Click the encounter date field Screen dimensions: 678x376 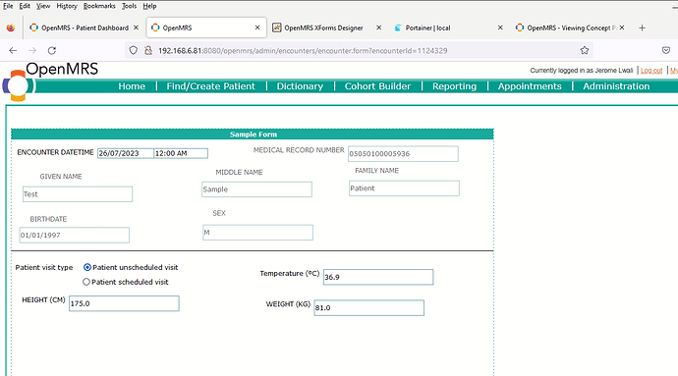126,153
